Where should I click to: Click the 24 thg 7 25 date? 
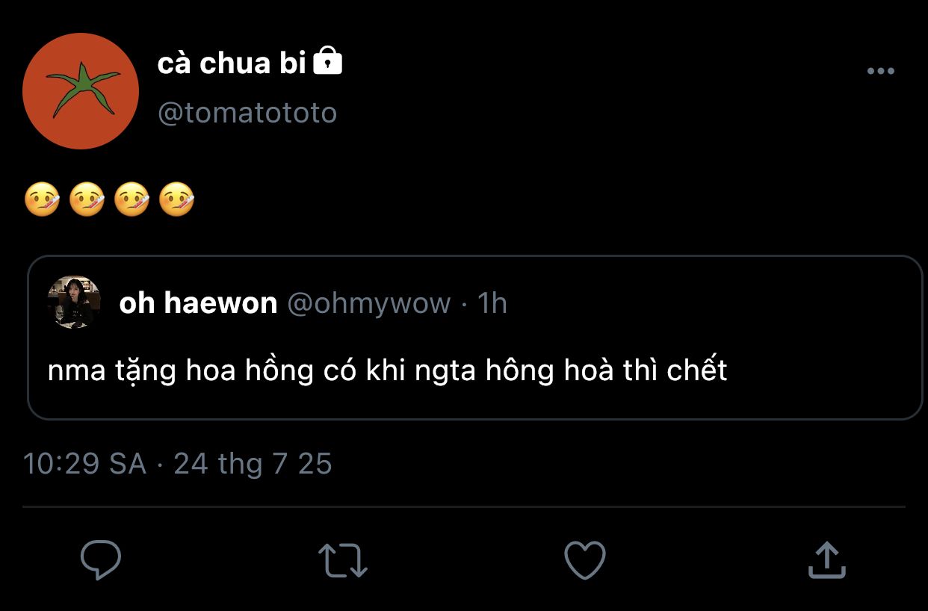(253, 464)
